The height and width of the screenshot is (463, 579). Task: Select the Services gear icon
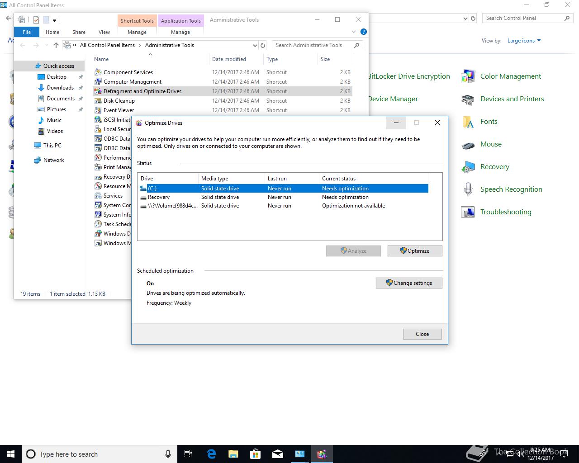coord(98,196)
